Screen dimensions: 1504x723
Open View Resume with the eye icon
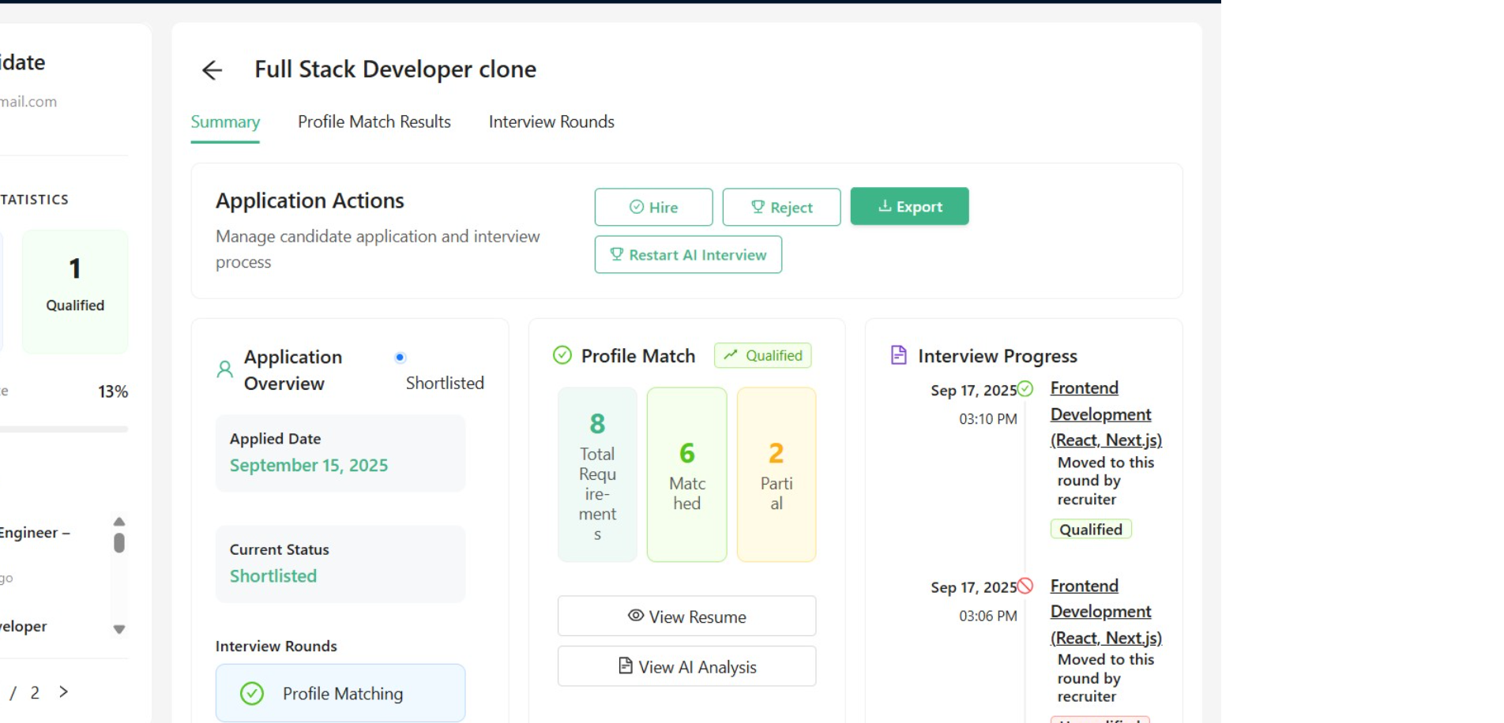click(x=686, y=616)
